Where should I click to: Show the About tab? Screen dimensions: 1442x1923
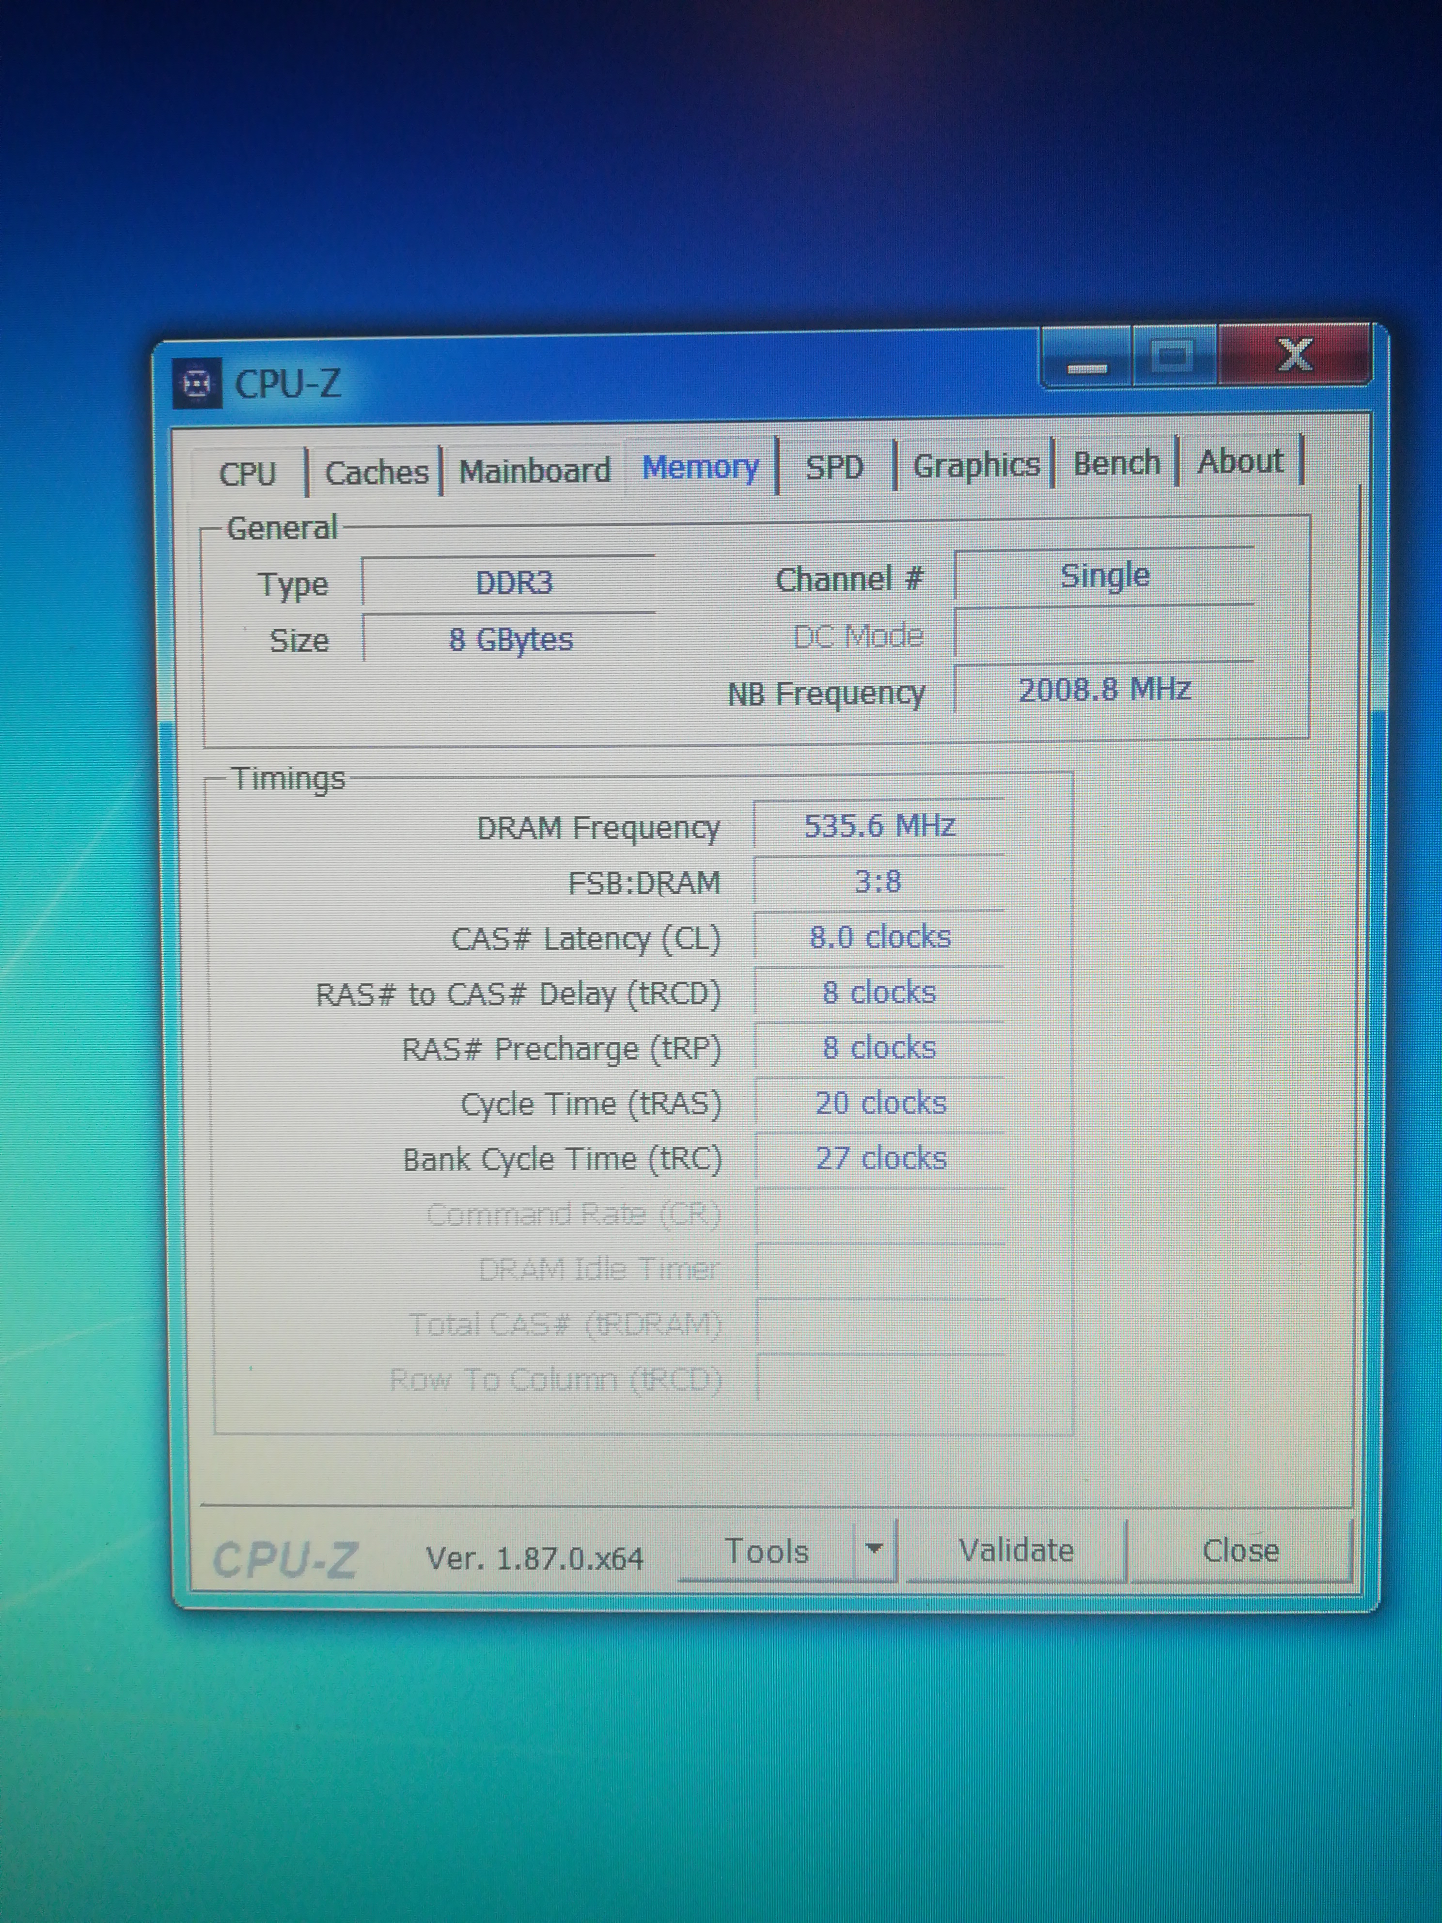coord(1239,461)
